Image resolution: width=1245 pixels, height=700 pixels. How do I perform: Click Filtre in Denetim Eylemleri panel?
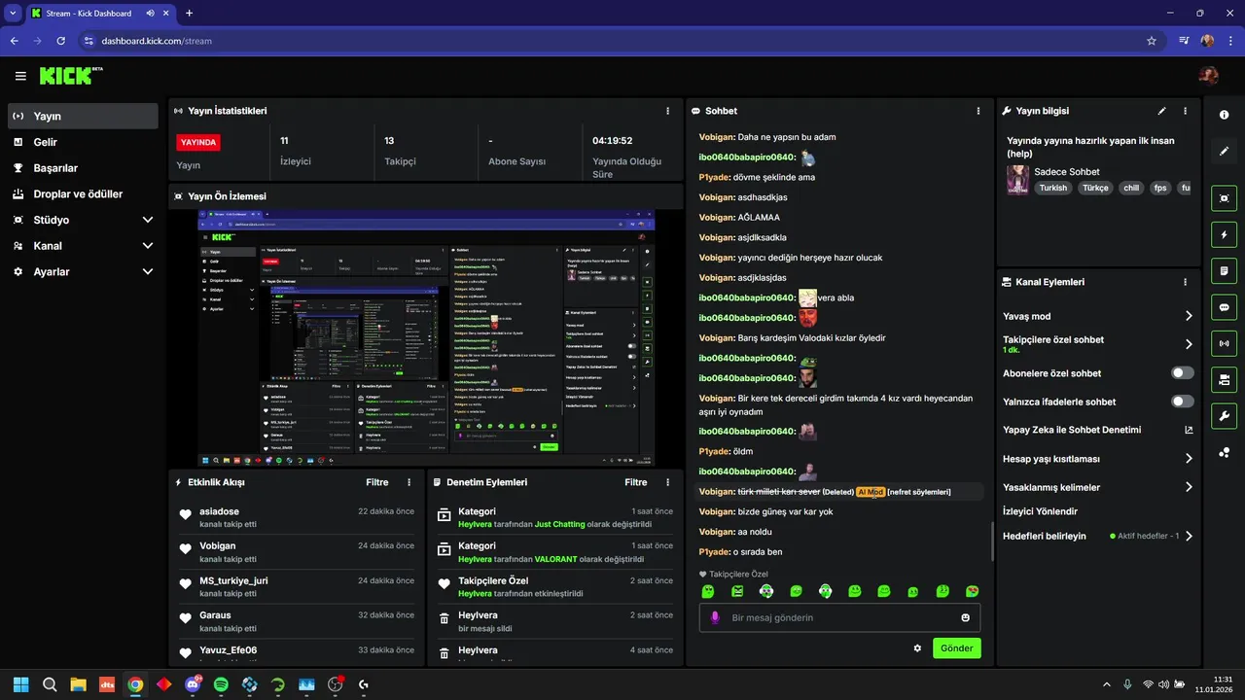click(x=636, y=482)
